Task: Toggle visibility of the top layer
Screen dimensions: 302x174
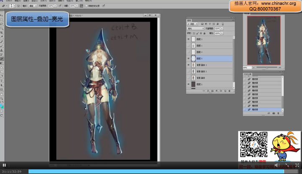Action: click(x=189, y=39)
